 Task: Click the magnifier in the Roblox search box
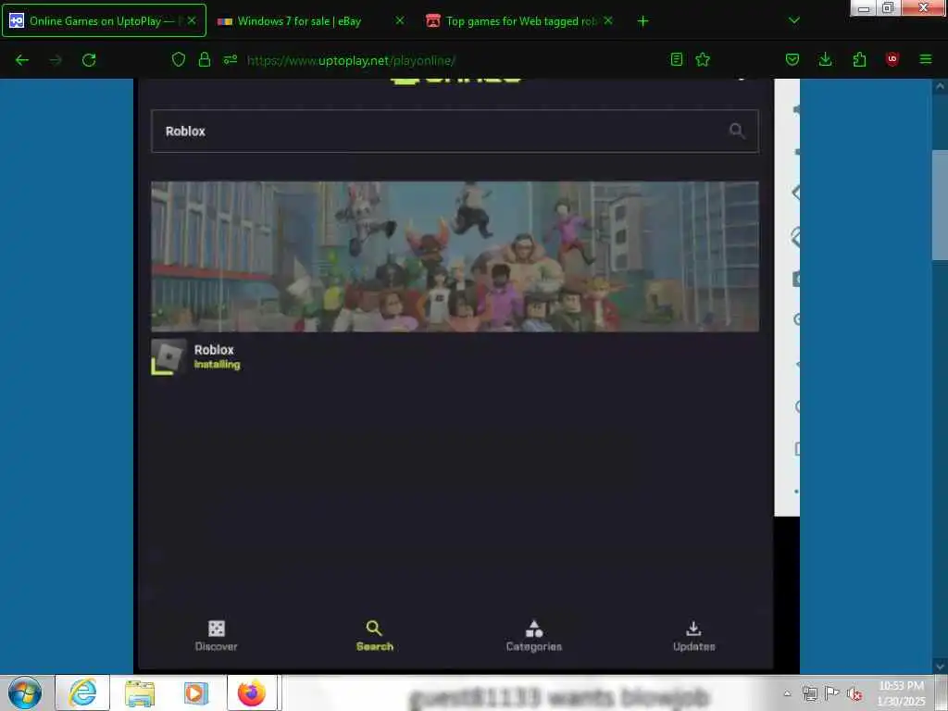(736, 131)
